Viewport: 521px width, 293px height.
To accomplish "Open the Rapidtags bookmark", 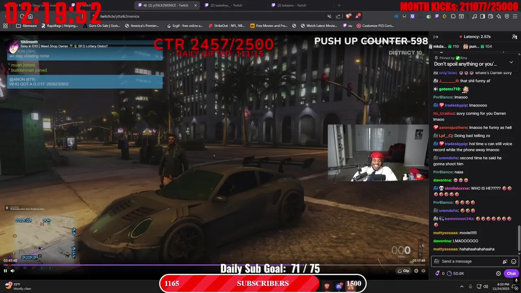I will pyautogui.click(x=59, y=26).
